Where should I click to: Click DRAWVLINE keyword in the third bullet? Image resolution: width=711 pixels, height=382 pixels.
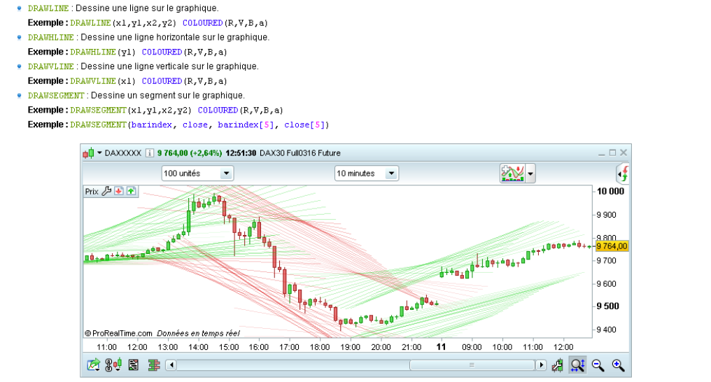(x=51, y=66)
